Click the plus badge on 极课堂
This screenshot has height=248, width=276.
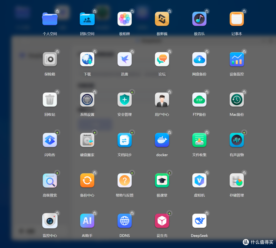(x=169, y=173)
